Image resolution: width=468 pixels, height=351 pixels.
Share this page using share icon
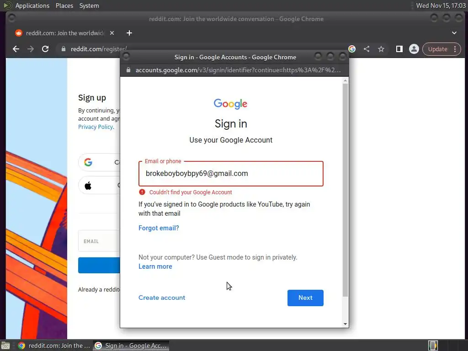pos(367,49)
